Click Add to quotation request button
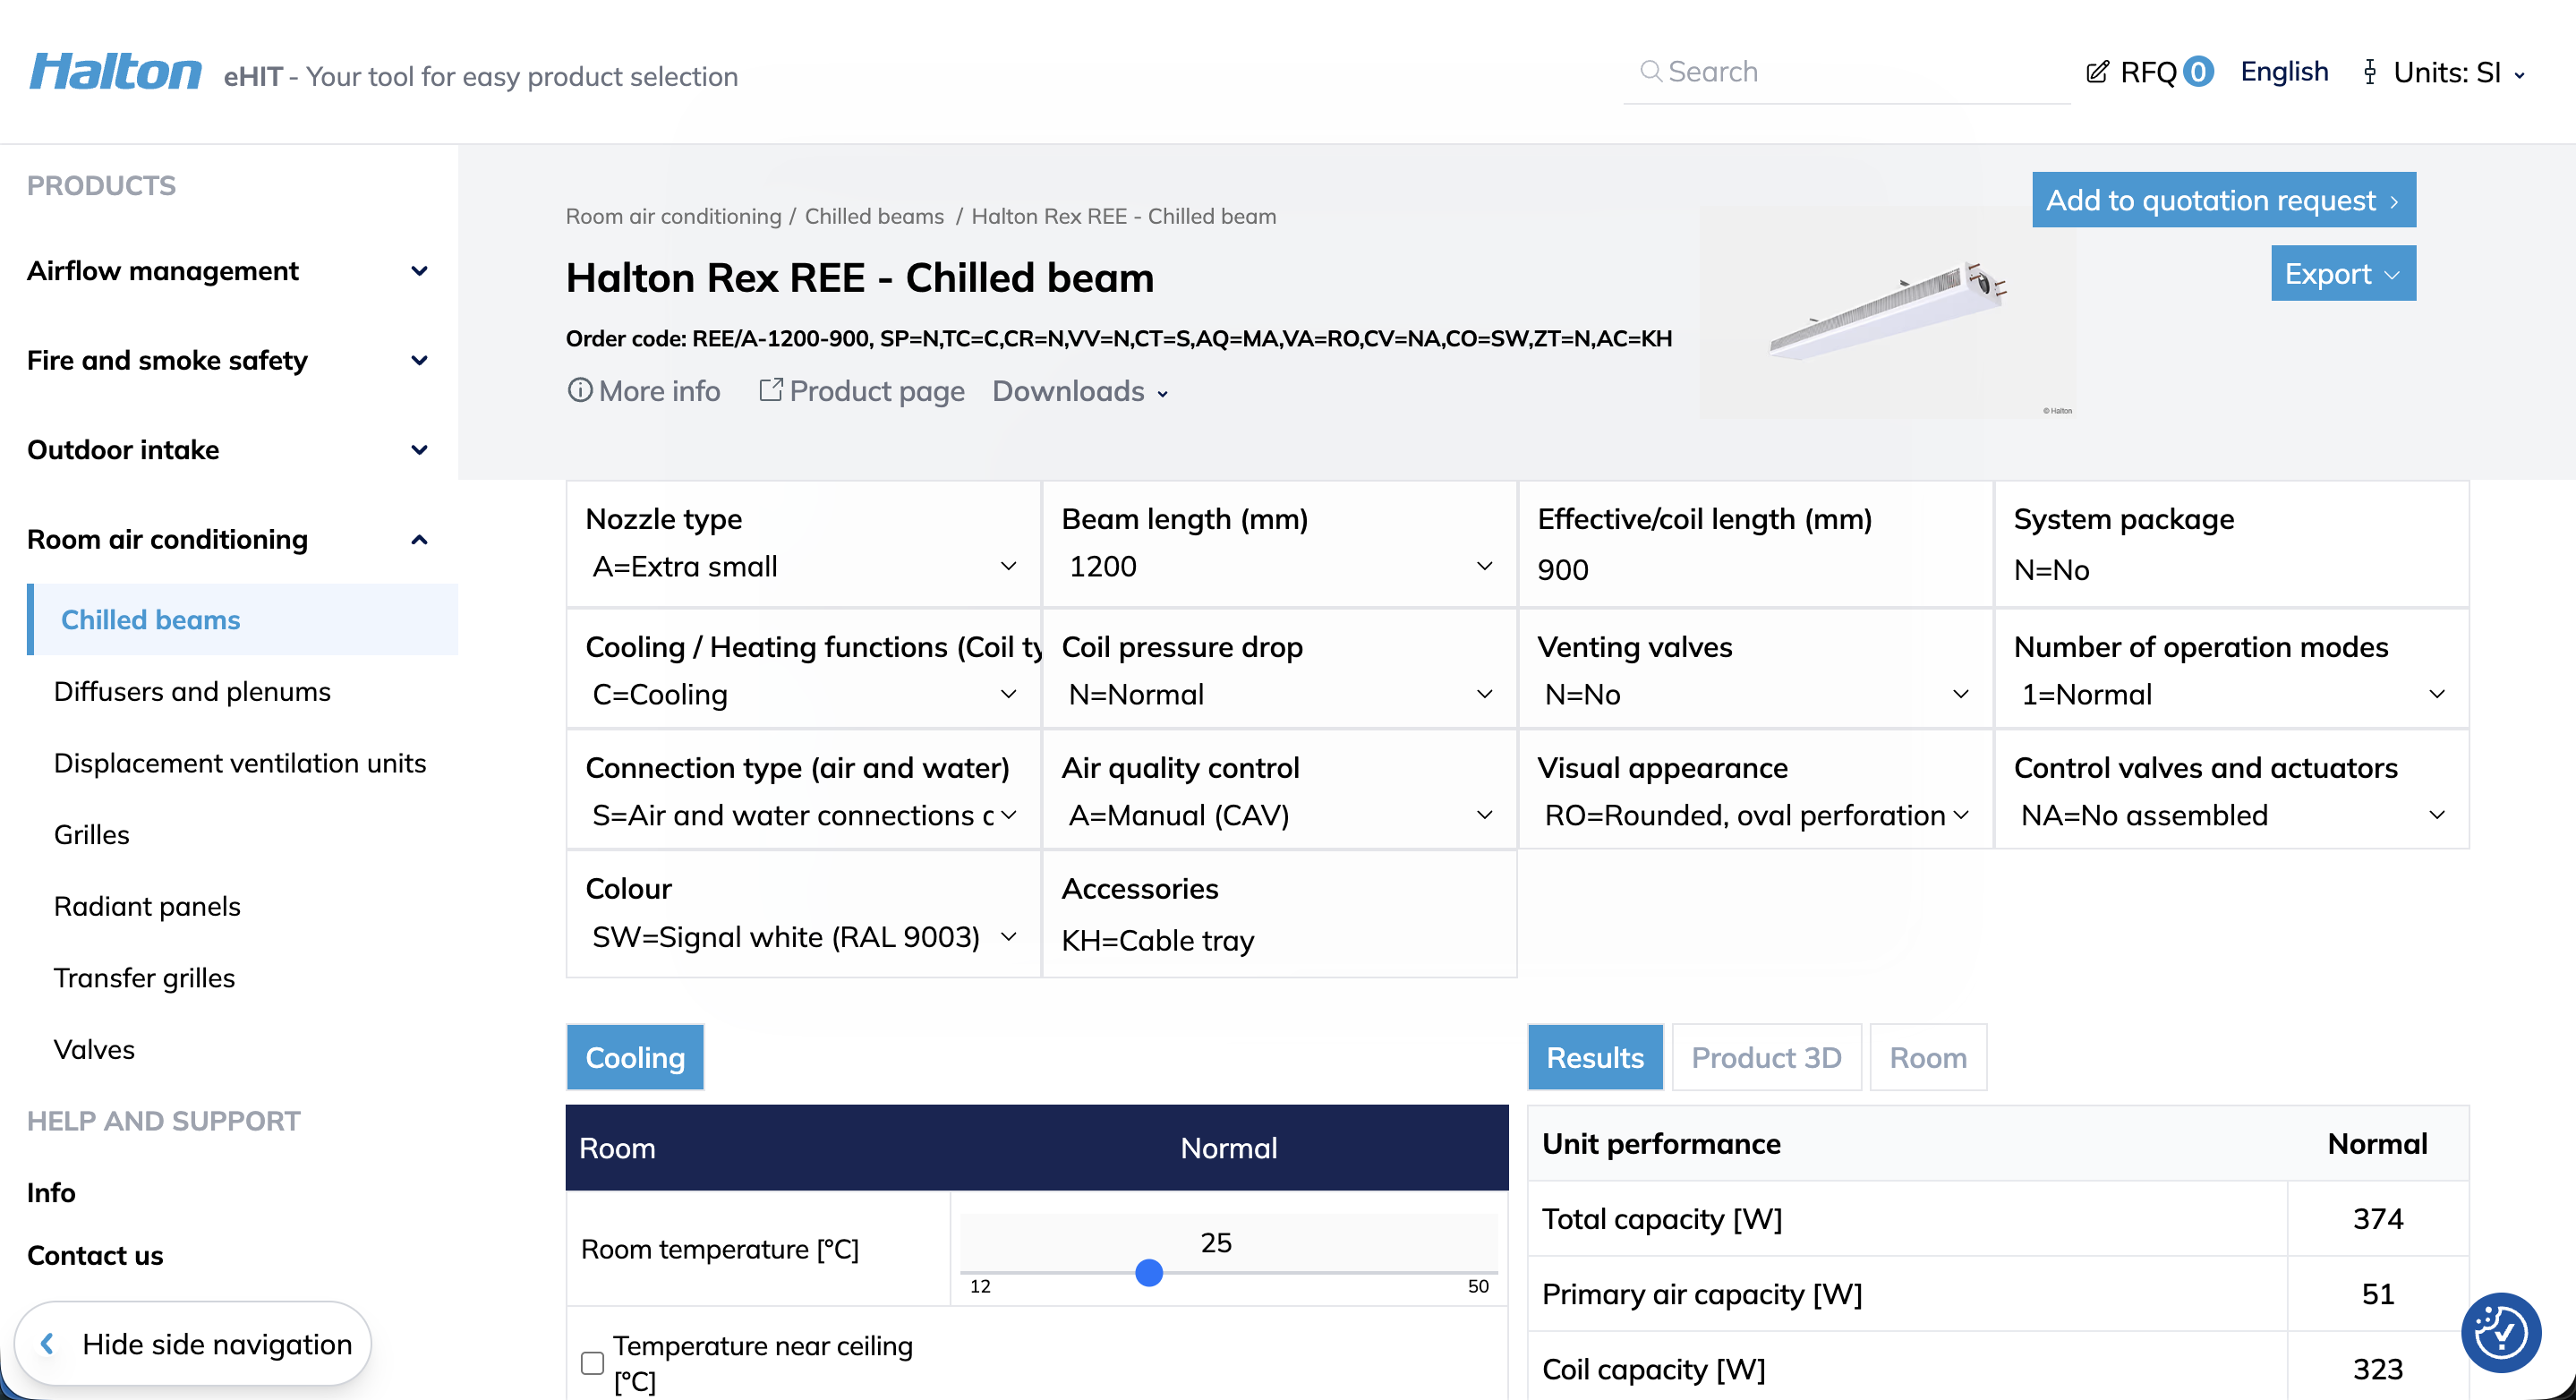The height and width of the screenshot is (1400, 2576). pyautogui.click(x=2223, y=200)
